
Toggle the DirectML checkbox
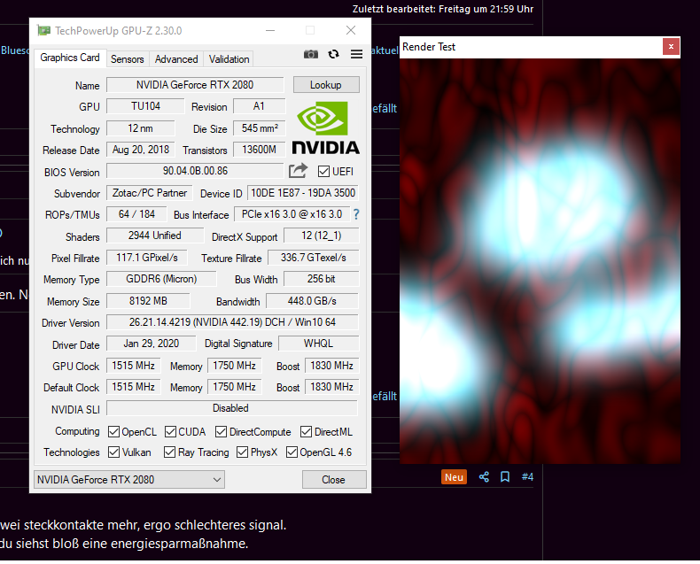click(307, 431)
